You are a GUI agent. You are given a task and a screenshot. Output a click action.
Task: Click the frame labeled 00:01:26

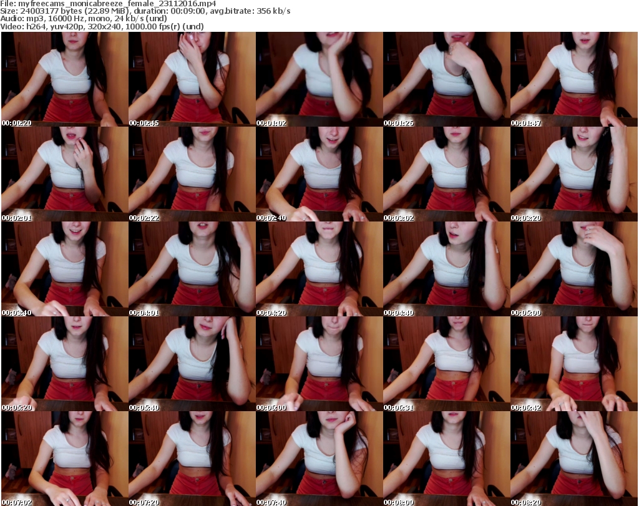(447, 79)
